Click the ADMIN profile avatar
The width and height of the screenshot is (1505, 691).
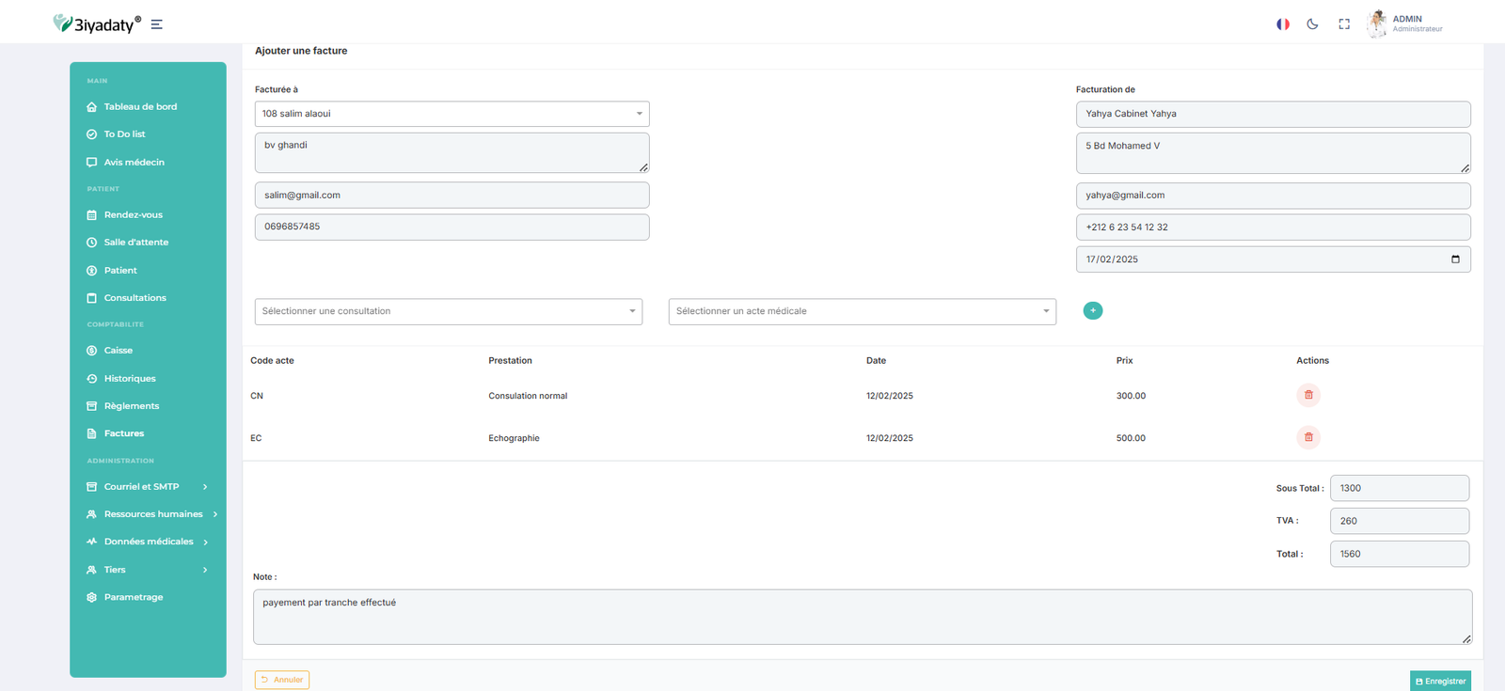pos(1377,24)
